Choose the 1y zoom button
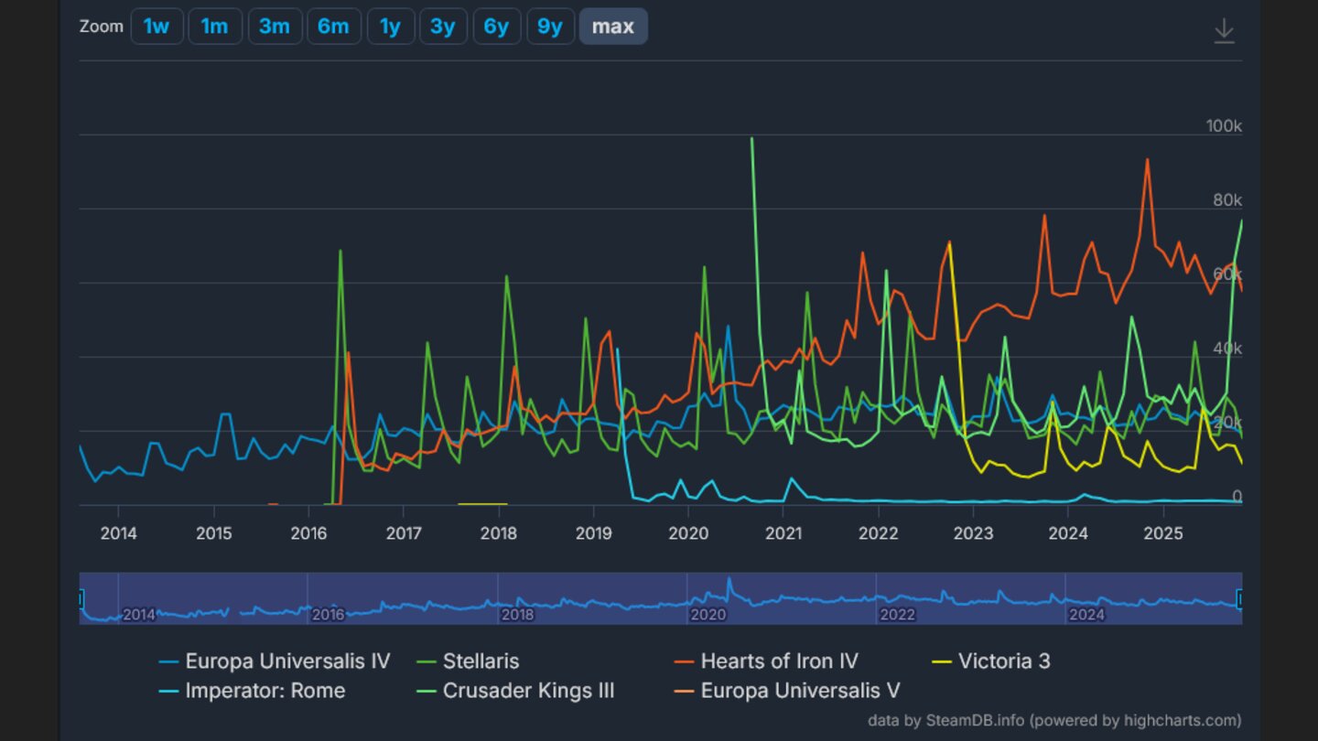This screenshot has width=1318, height=741. click(x=390, y=27)
